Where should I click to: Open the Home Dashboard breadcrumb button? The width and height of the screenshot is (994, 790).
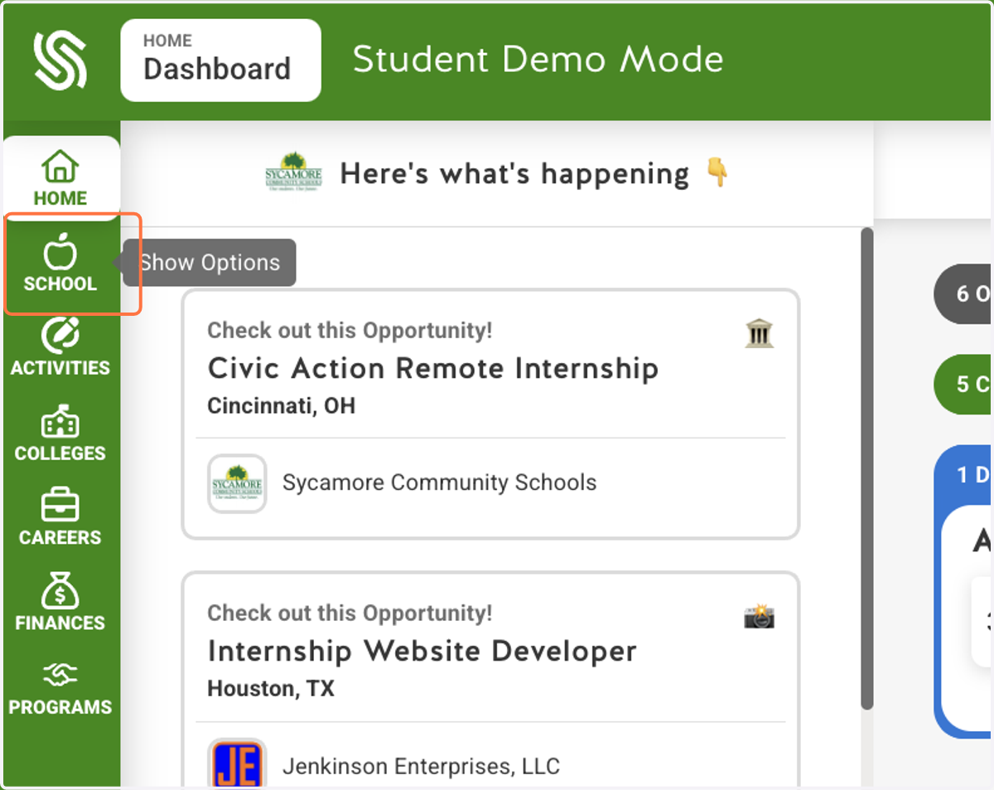pyautogui.click(x=220, y=61)
